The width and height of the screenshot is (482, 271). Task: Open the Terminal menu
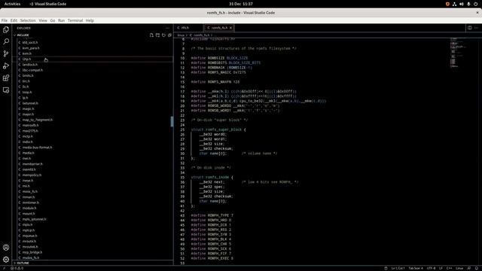75,20
